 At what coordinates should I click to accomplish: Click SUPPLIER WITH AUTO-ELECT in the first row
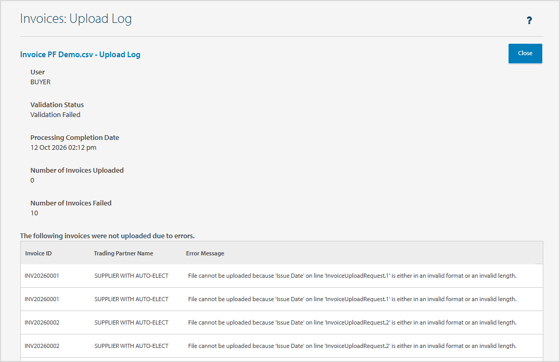coord(132,276)
